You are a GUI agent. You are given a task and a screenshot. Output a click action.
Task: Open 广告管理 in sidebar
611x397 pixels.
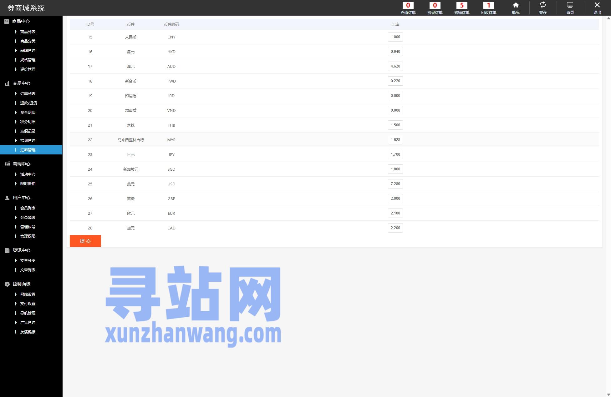coord(28,323)
